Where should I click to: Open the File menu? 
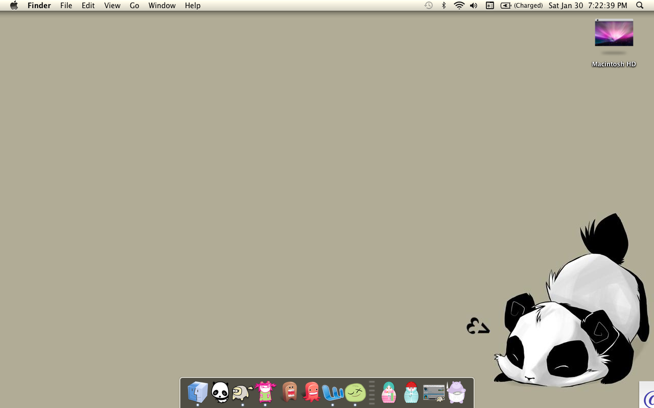click(x=66, y=6)
